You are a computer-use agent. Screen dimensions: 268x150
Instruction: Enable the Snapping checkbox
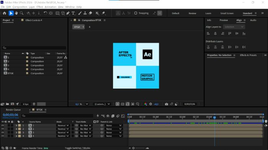point(136,13)
